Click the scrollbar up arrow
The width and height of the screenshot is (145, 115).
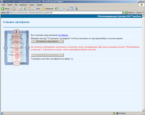tap(143, 16)
